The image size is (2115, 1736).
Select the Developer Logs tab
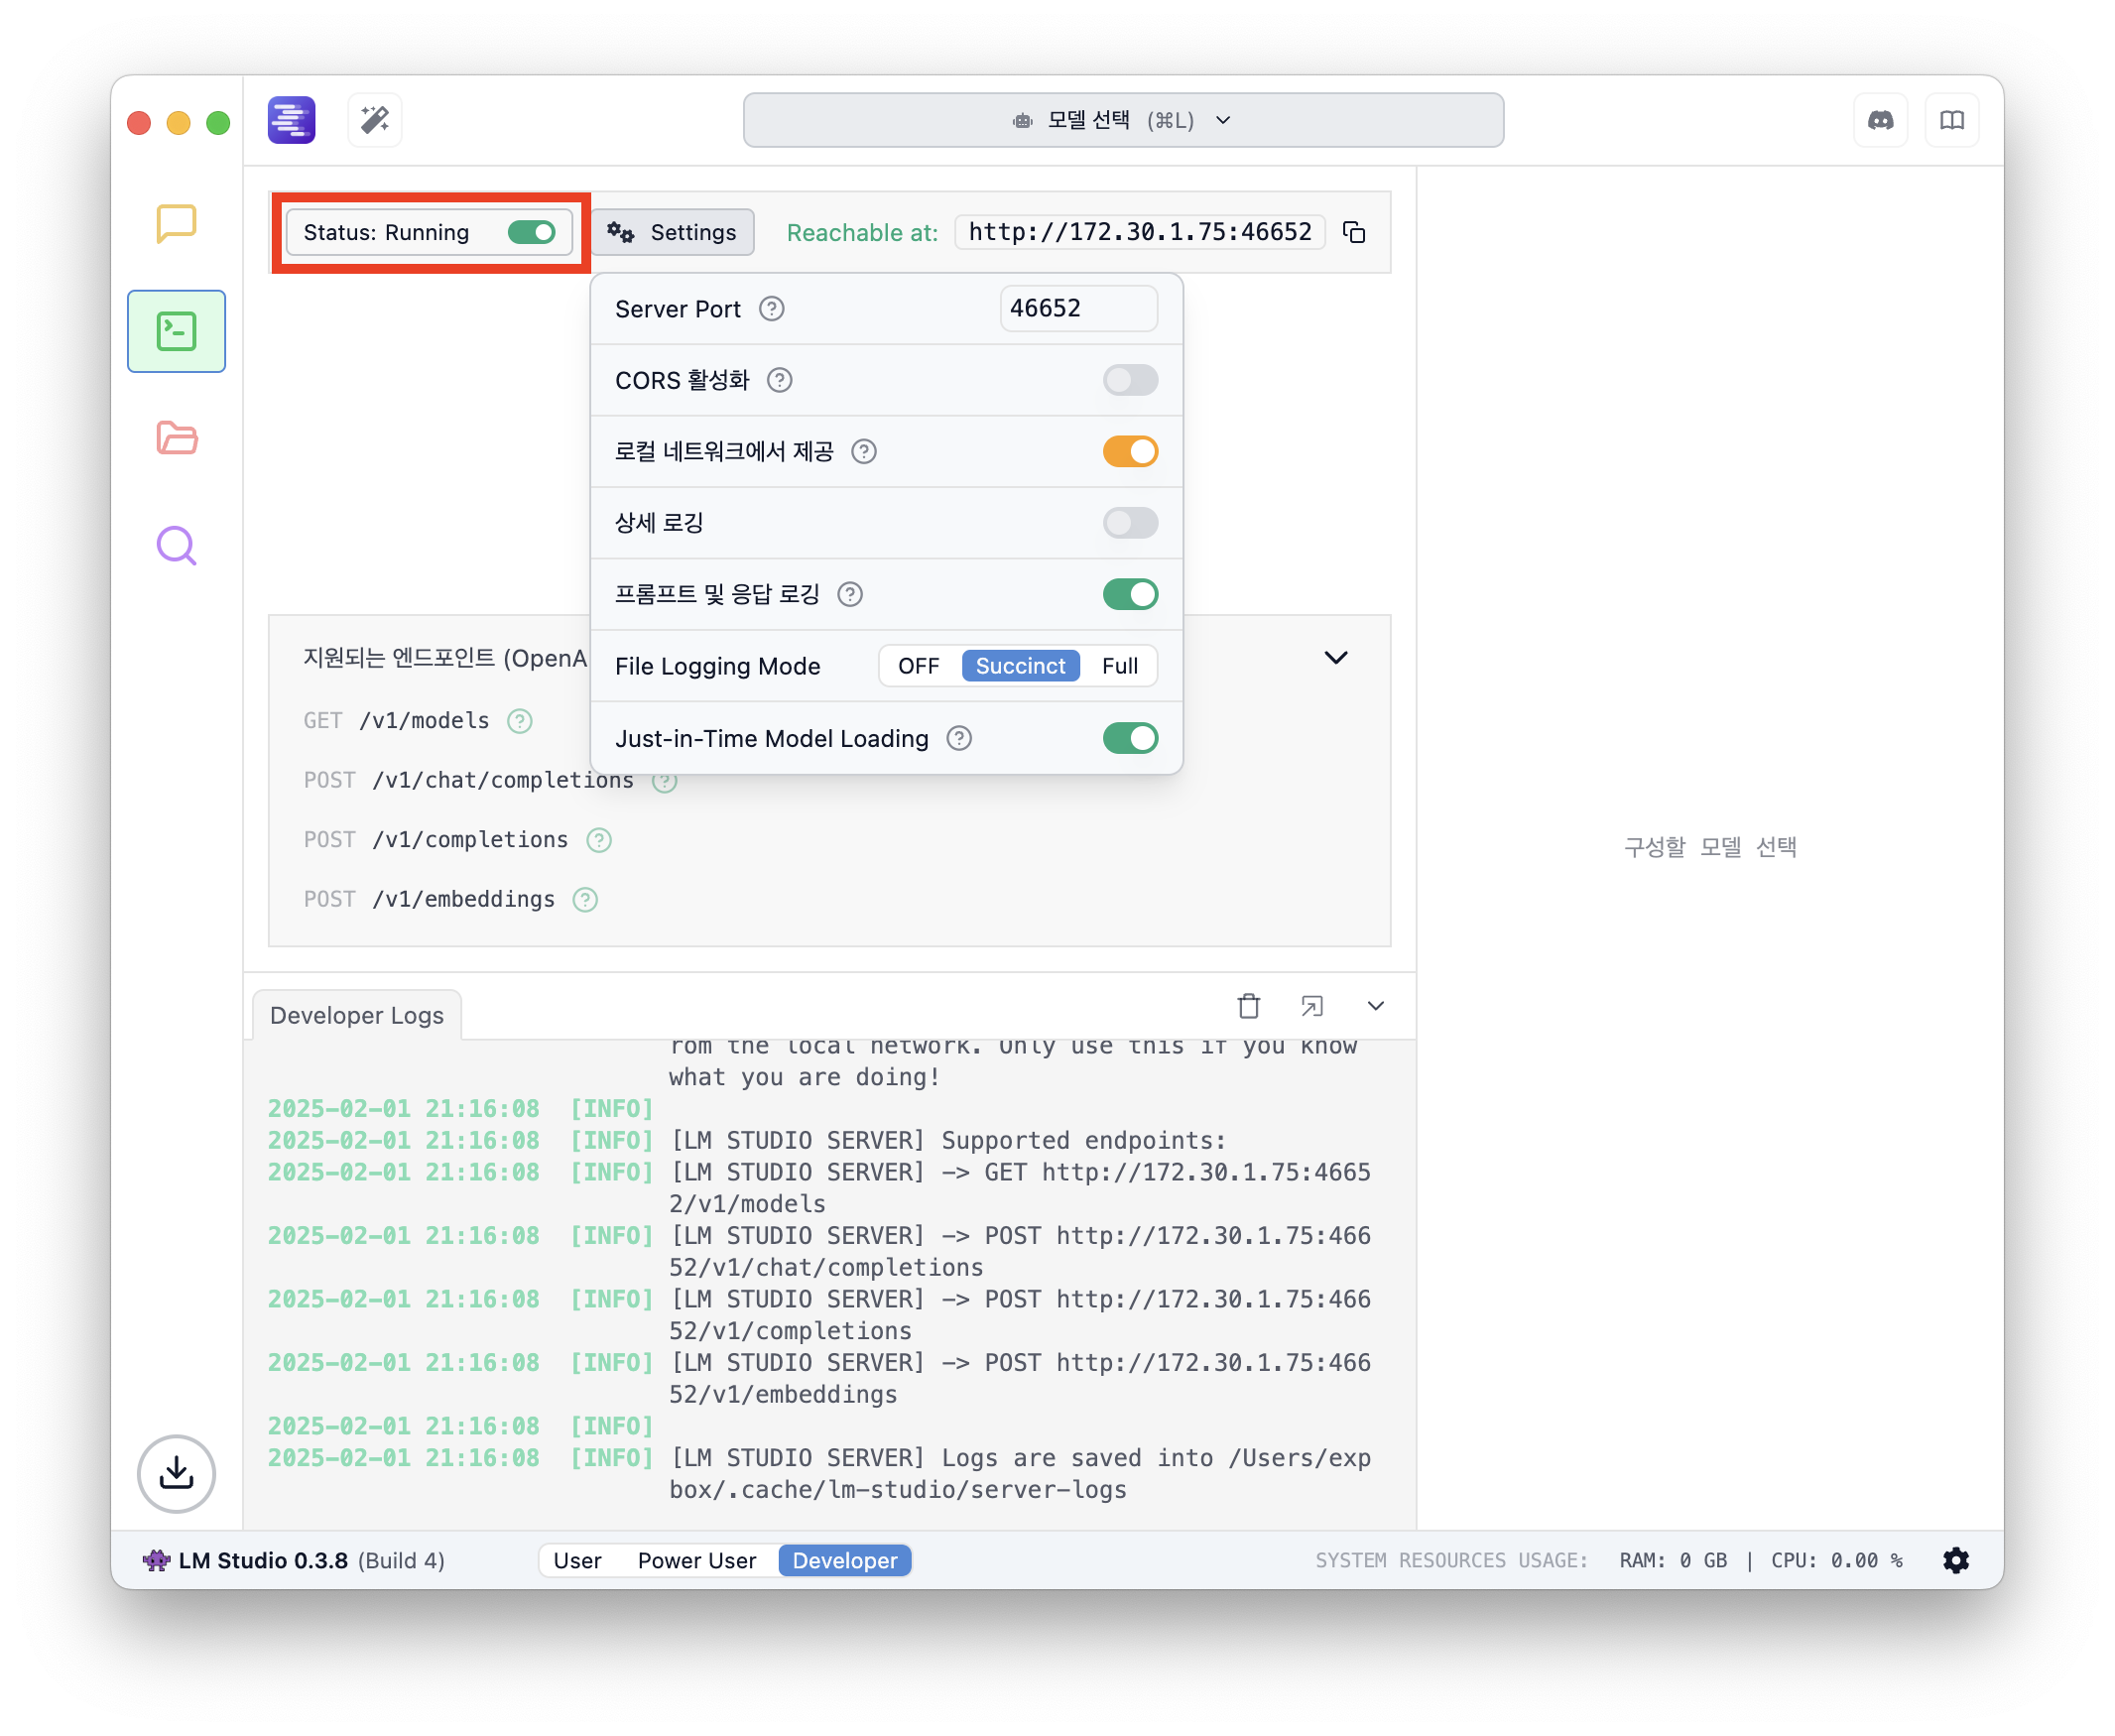click(357, 1015)
